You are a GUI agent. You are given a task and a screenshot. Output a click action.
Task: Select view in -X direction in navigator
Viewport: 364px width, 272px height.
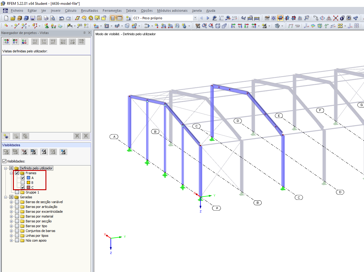(x=6, y=42)
